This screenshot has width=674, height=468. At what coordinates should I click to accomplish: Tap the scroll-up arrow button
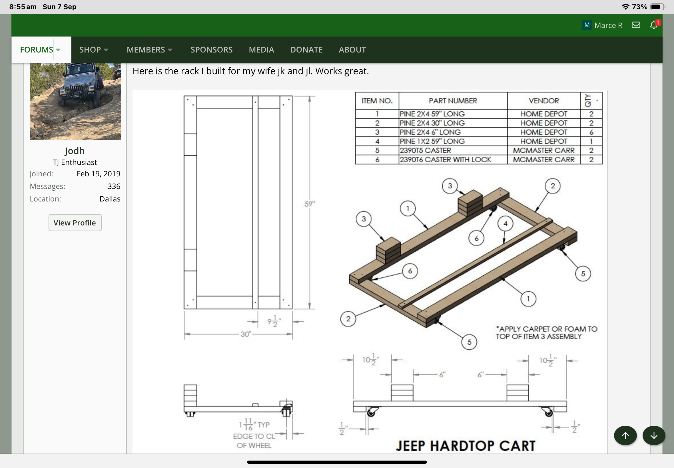click(625, 435)
